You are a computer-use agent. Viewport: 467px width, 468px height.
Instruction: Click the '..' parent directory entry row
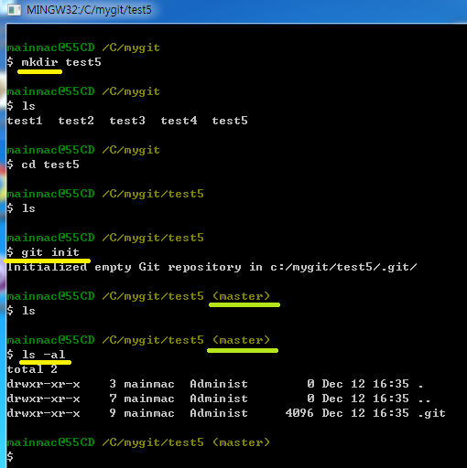point(219,399)
